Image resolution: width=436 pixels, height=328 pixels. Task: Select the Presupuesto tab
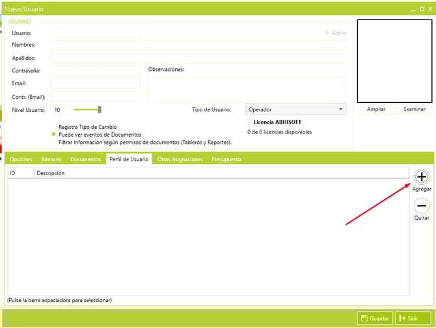point(226,159)
